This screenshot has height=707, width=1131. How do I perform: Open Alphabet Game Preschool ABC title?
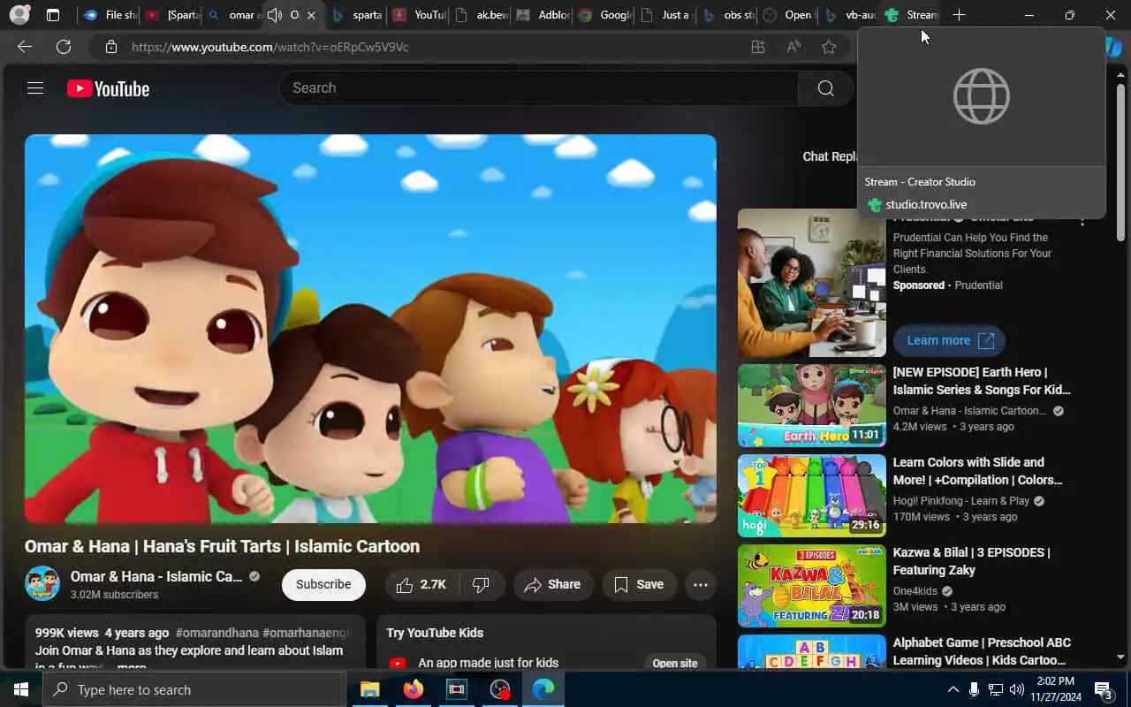(982, 651)
